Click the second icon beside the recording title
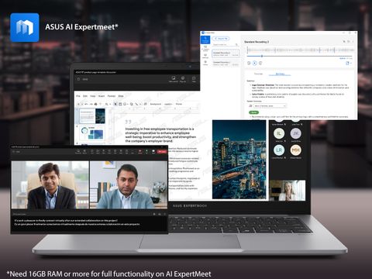This screenshot has width=372, height=279. point(349,42)
